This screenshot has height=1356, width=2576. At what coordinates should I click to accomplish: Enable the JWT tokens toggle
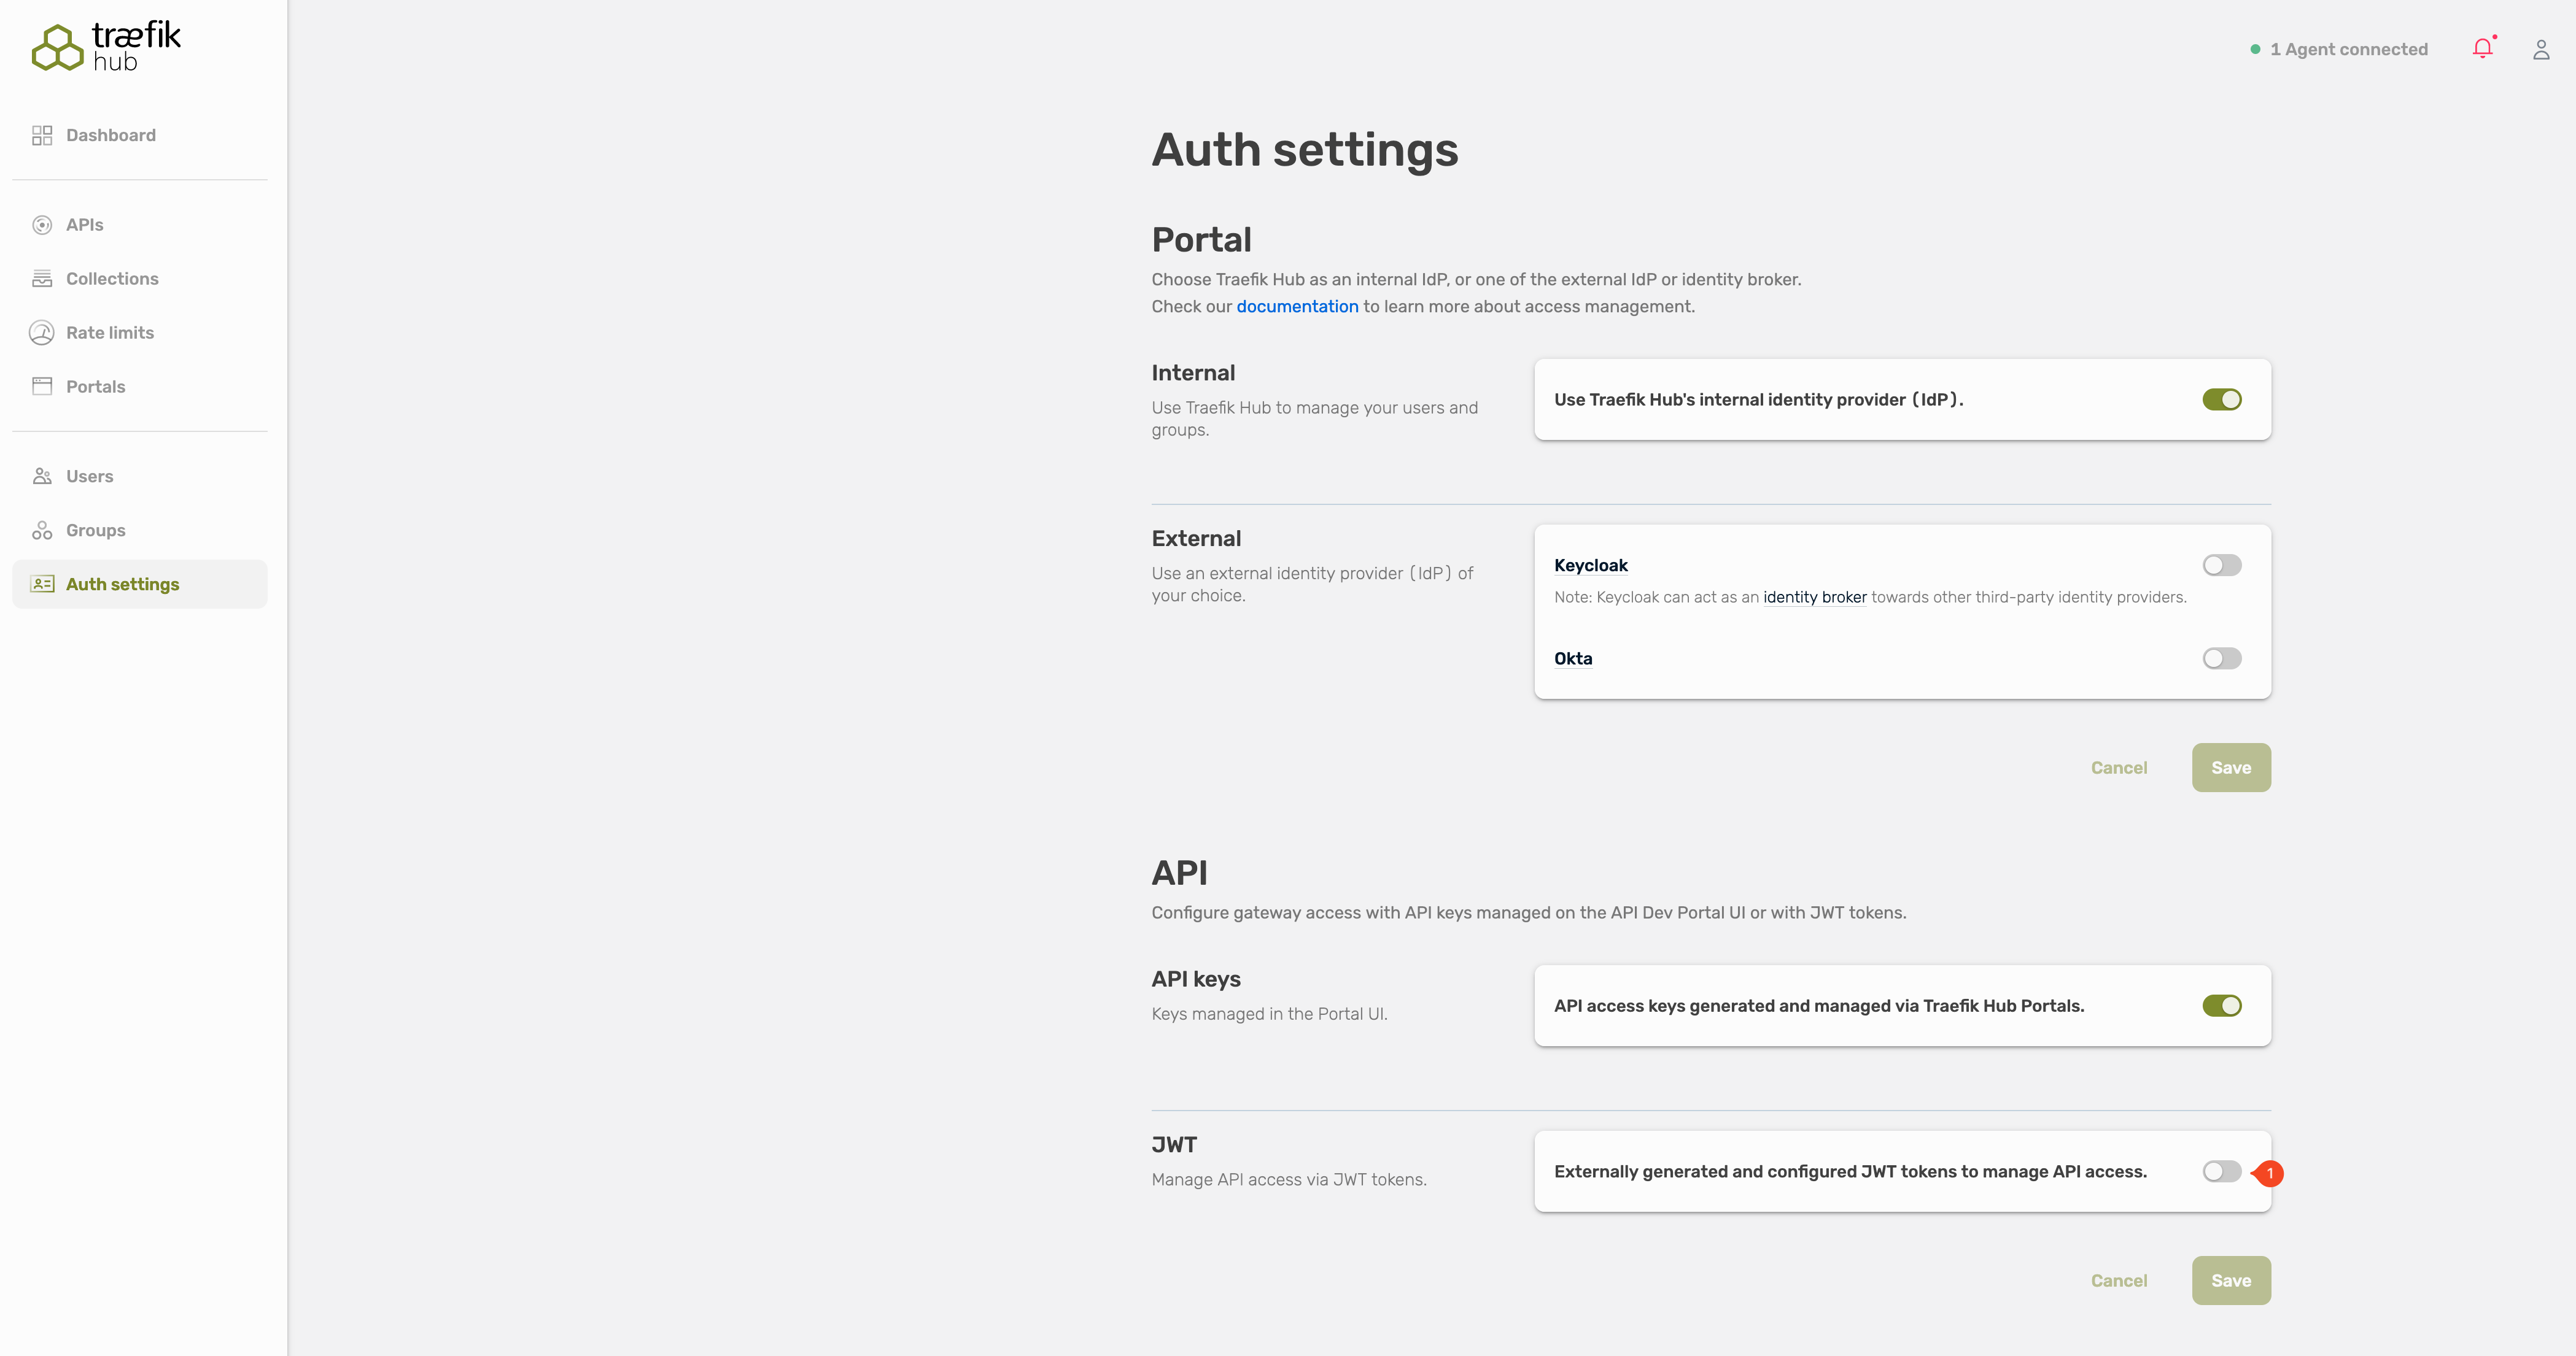click(2221, 1171)
